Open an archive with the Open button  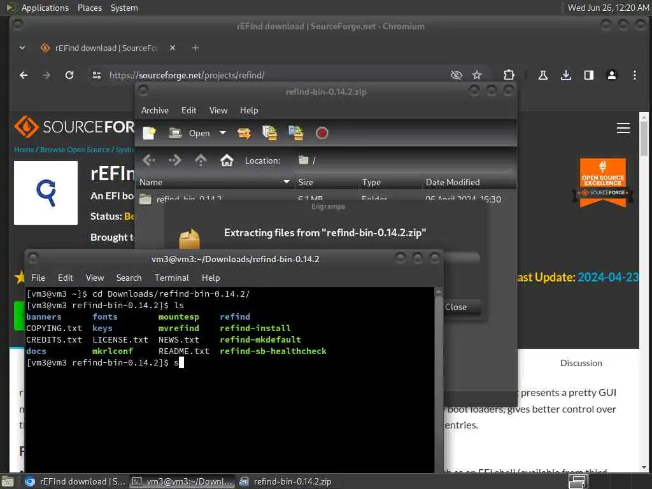[189, 133]
